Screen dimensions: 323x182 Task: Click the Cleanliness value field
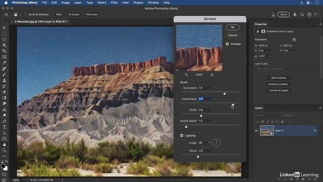click(204, 99)
